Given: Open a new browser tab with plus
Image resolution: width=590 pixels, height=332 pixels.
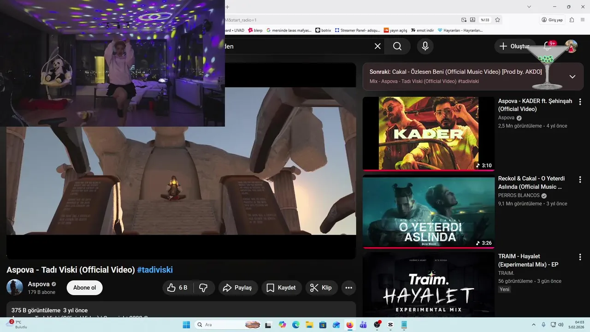Looking at the screenshot, I should pos(227,7).
